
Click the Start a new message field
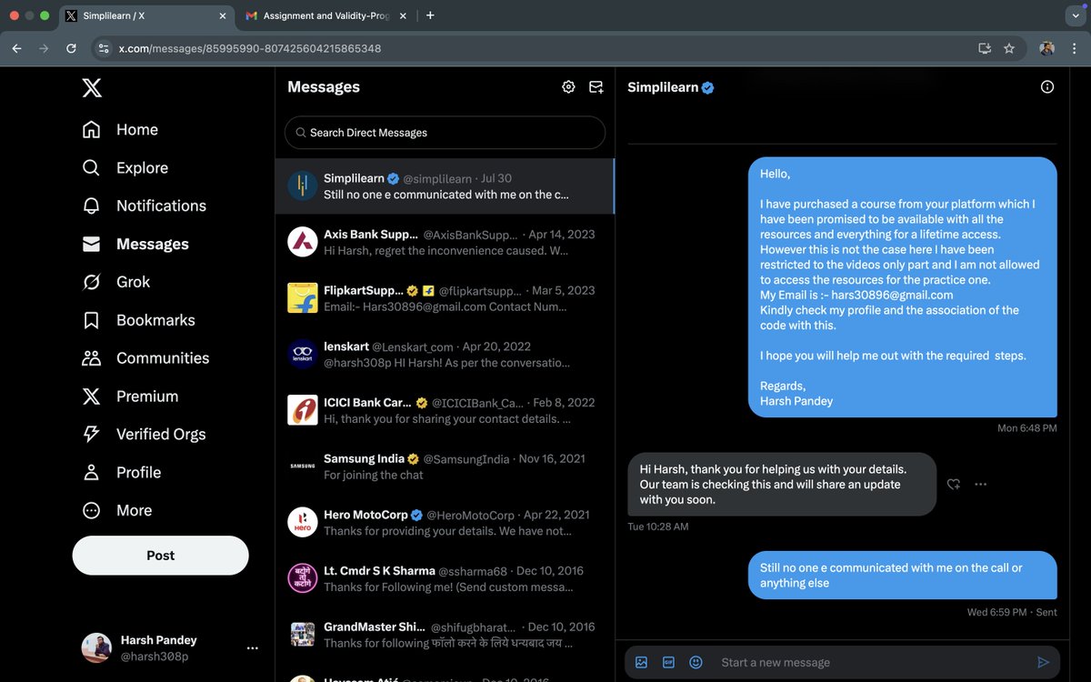[873, 662]
